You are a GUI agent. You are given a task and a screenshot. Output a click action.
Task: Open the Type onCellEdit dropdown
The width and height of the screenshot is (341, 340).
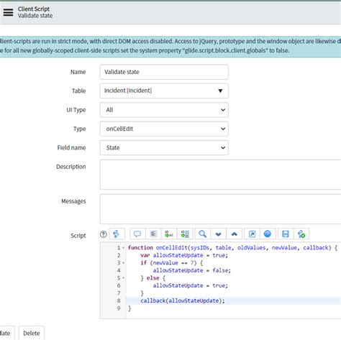tap(164, 129)
